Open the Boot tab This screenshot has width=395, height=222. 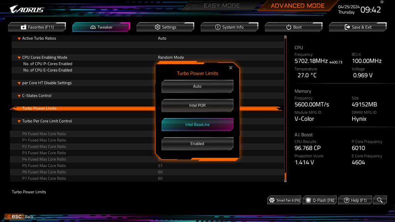click(294, 27)
